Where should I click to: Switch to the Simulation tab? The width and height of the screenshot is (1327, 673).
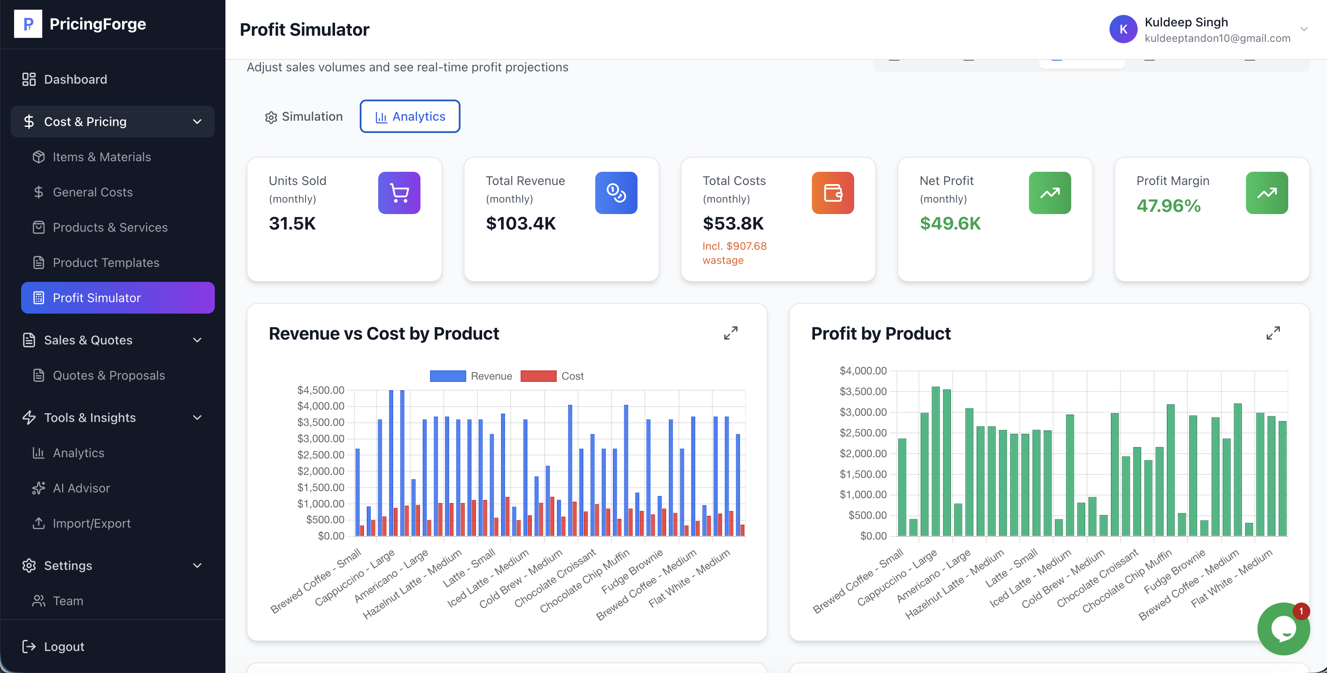point(304,116)
